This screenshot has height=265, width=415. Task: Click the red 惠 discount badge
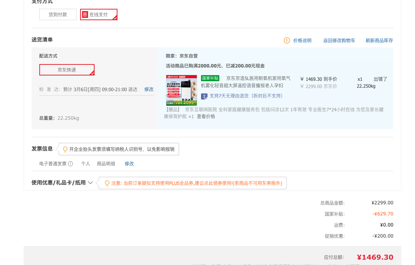85,14
